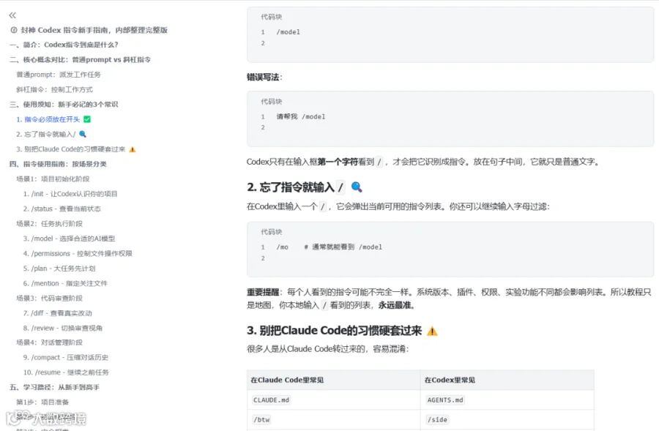The image size is (659, 431).
Task: Jump to '一、简介：Codex指令到底是什么？'
Action: click(x=64, y=45)
